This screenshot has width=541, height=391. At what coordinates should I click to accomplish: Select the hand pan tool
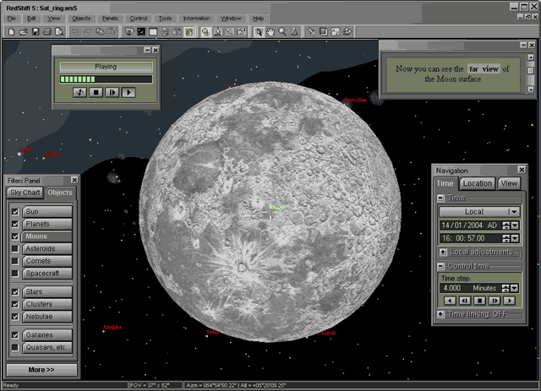[x=270, y=32]
